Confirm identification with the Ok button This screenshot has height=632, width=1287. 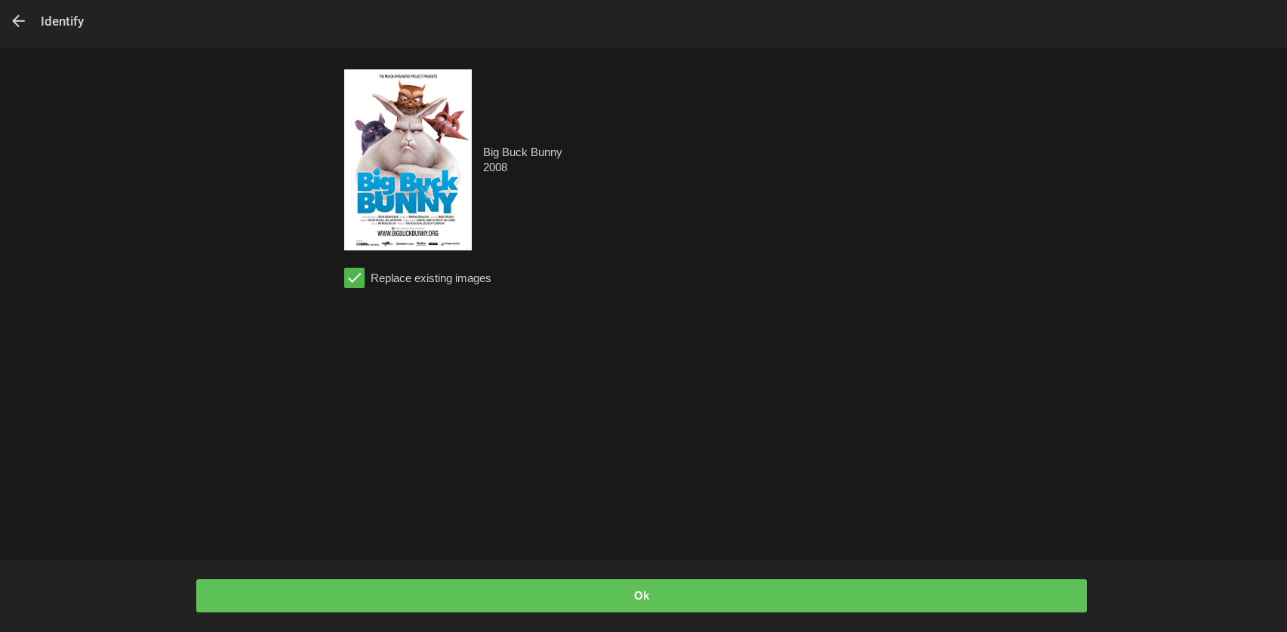(x=642, y=596)
